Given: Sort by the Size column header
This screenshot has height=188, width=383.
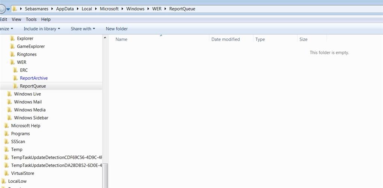Looking at the screenshot, I should 312,39.
